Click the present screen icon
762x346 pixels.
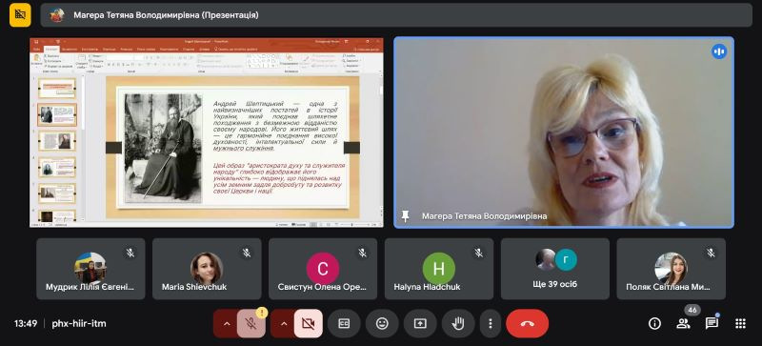[420, 324]
